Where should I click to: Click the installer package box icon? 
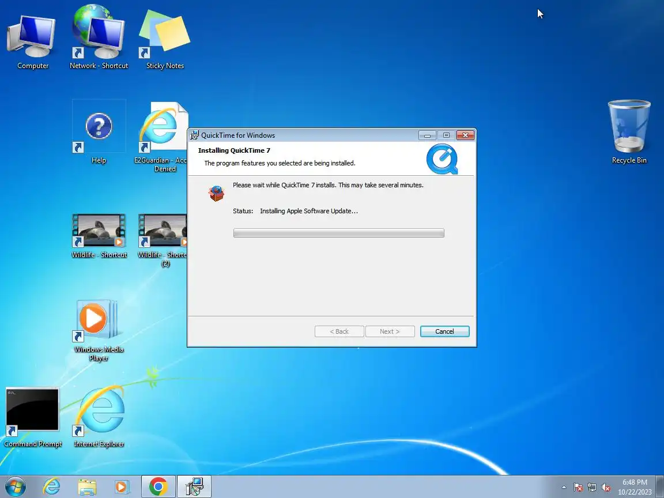click(x=216, y=193)
